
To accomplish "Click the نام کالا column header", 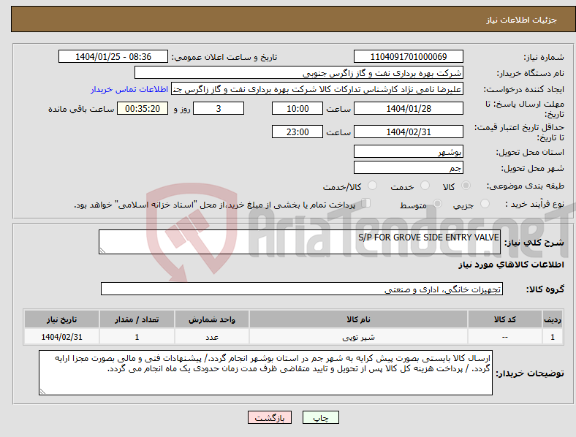I will coord(358,319).
